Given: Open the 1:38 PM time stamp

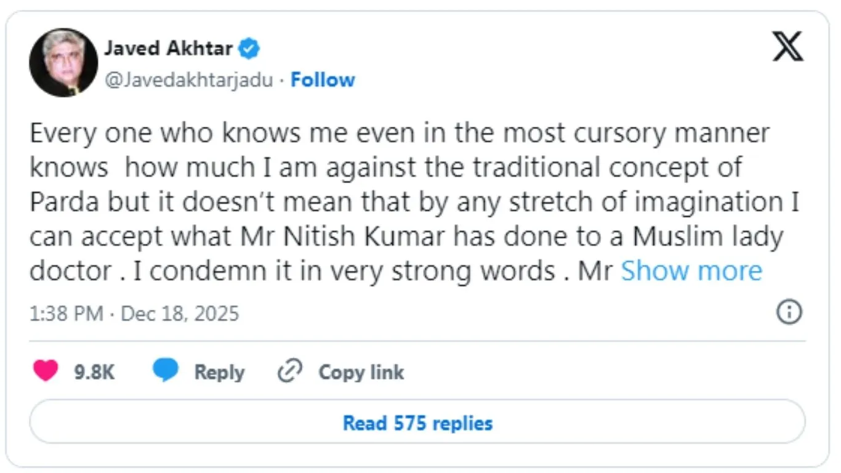Looking at the screenshot, I should click(66, 314).
